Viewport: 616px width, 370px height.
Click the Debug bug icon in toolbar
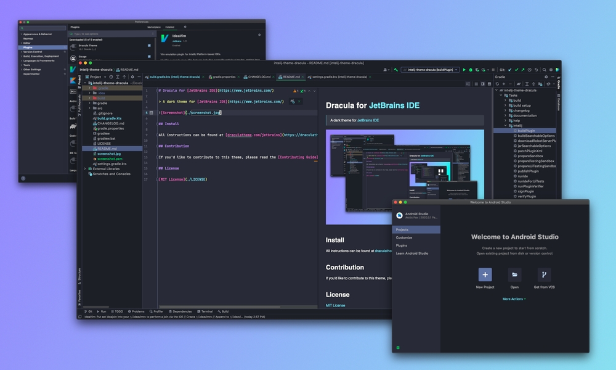pos(470,70)
